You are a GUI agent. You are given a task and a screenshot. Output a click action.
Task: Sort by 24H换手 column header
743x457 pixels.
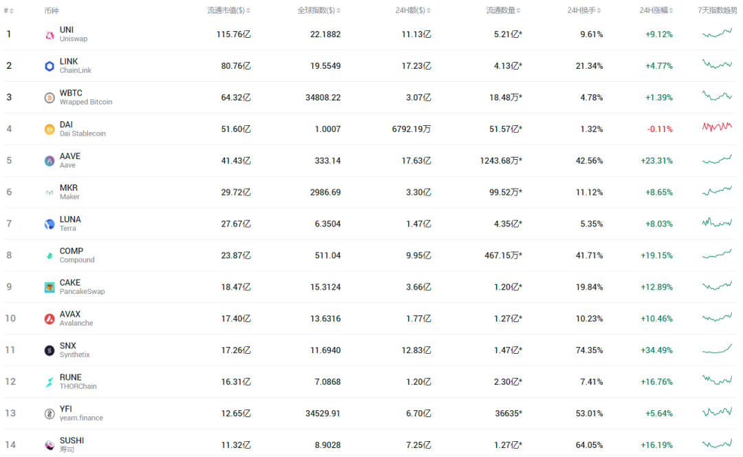(584, 10)
